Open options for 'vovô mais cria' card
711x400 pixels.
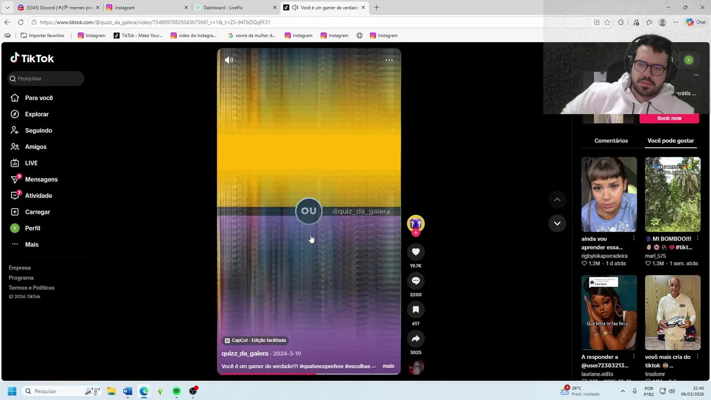pos(697,357)
